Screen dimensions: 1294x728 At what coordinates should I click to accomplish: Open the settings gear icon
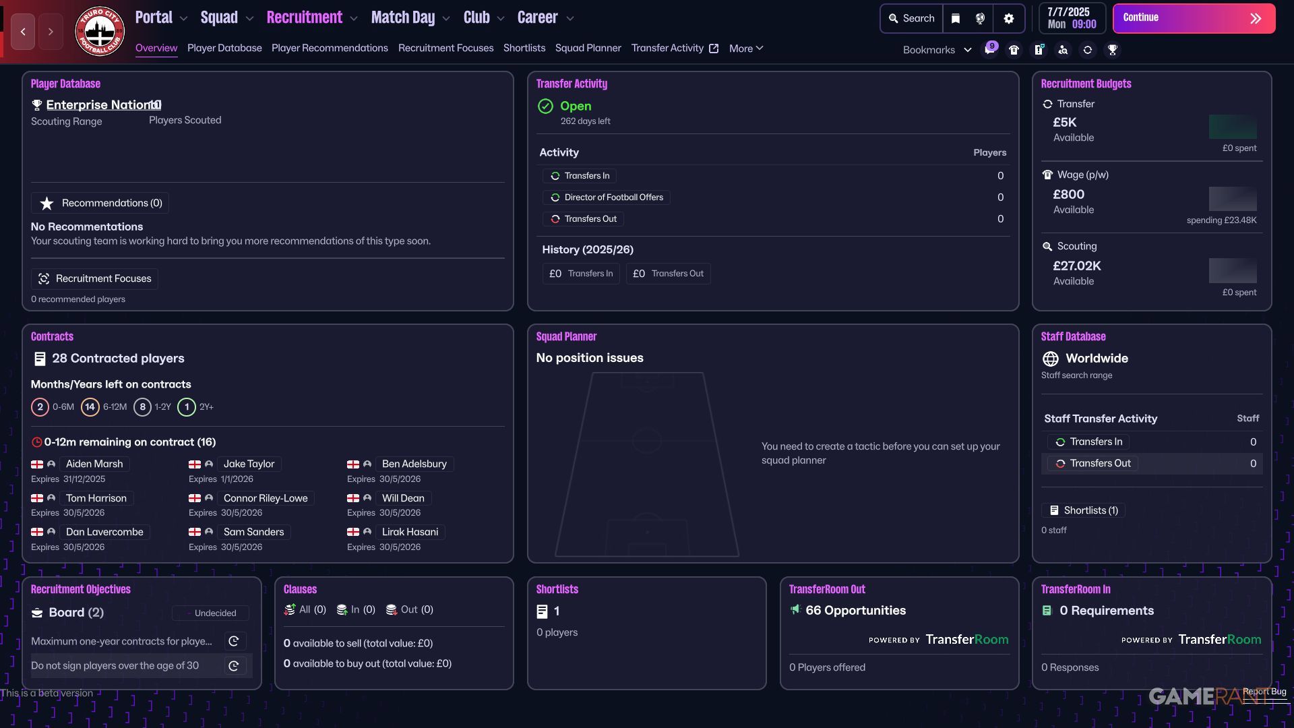point(1008,18)
